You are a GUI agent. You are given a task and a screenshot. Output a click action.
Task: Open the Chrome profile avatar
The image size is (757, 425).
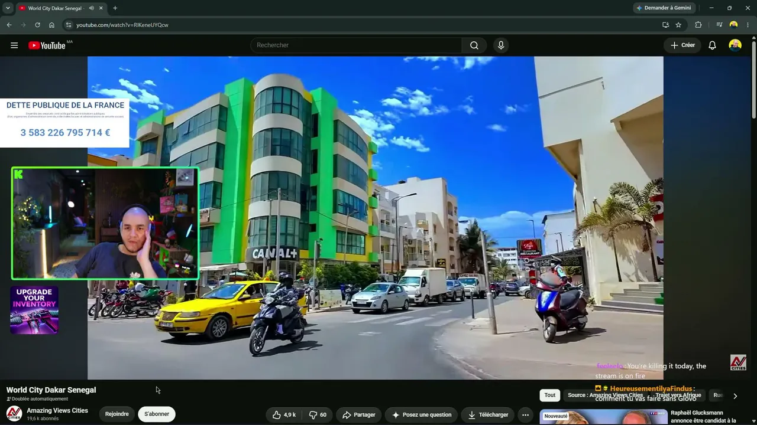point(733,25)
